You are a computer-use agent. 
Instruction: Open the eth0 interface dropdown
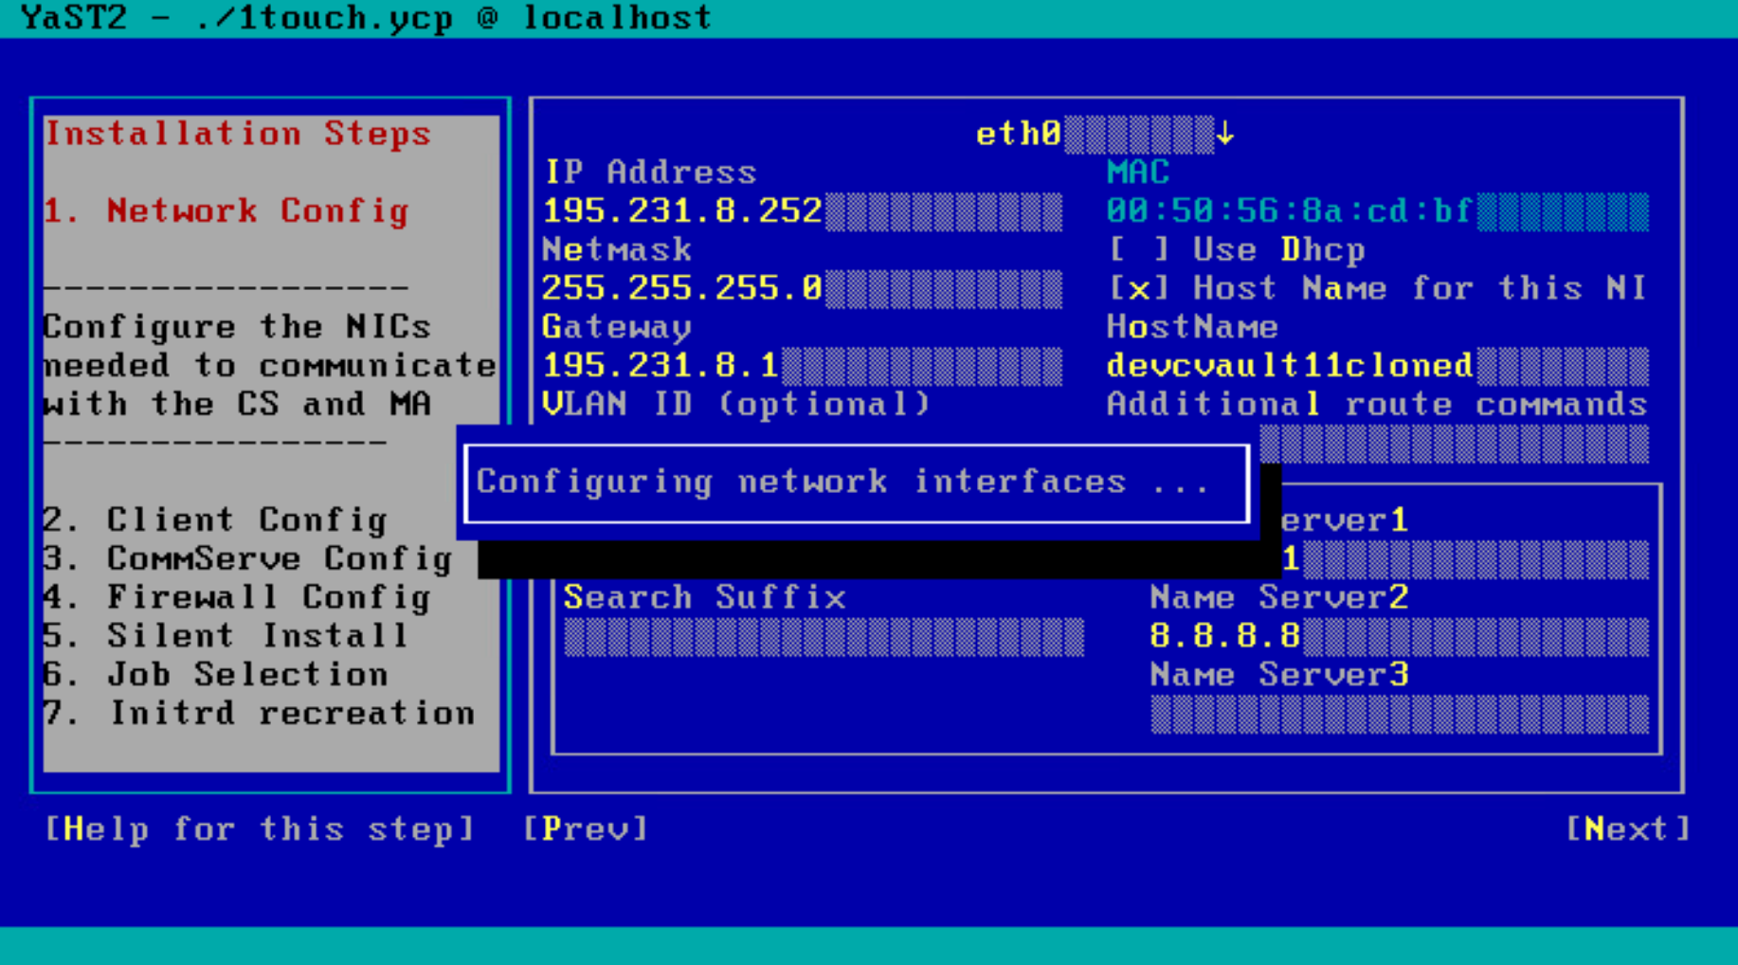tap(1105, 134)
